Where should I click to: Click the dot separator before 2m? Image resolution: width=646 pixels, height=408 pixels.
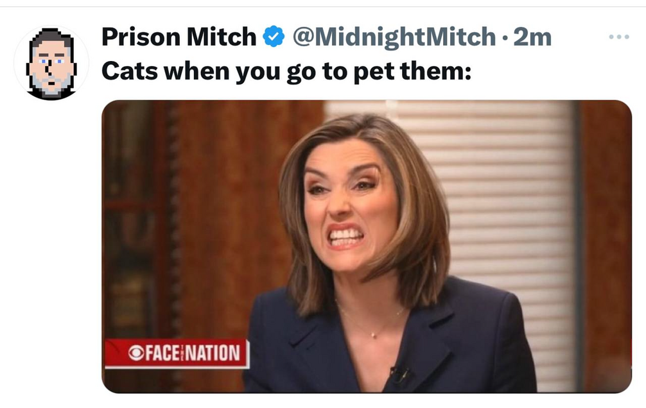point(505,38)
